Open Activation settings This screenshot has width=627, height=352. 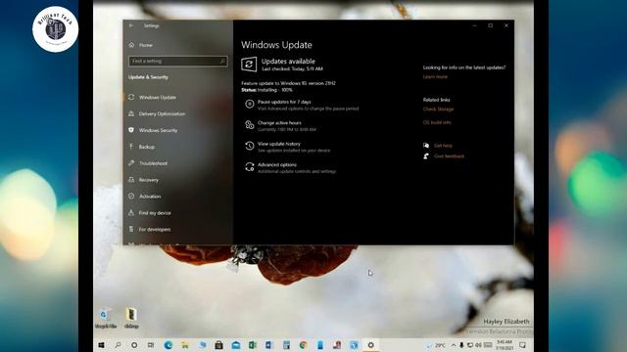(150, 197)
